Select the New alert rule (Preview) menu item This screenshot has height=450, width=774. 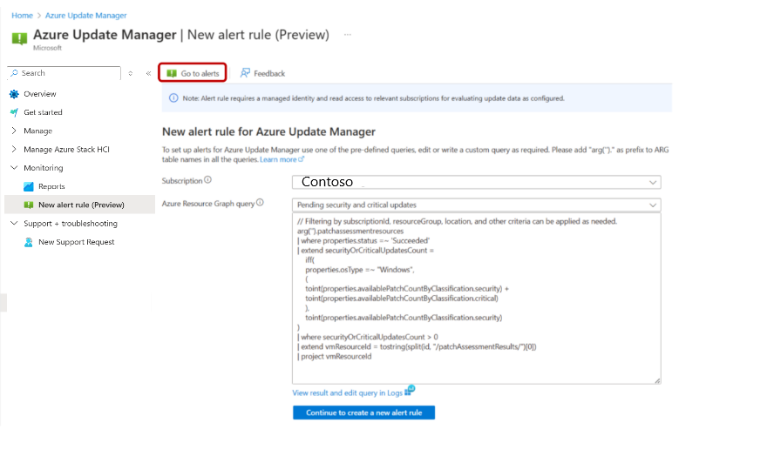tap(80, 205)
